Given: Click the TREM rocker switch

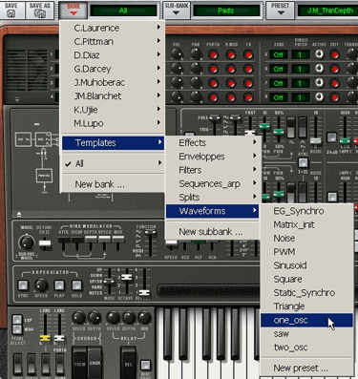Looking at the screenshot, I should [79, 363].
